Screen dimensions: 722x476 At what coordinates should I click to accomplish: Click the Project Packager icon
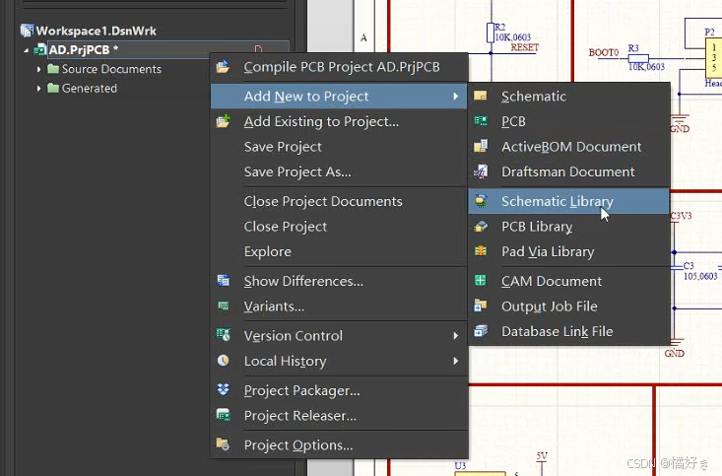pos(223,390)
